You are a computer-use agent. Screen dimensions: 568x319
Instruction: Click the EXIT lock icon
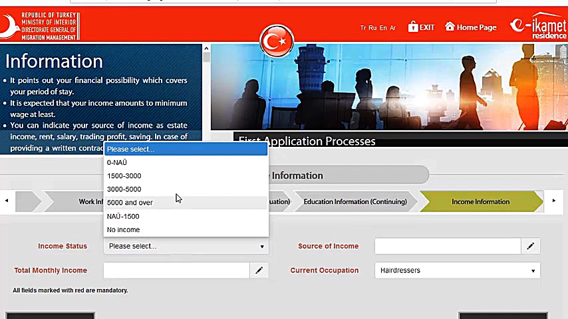(x=413, y=27)
